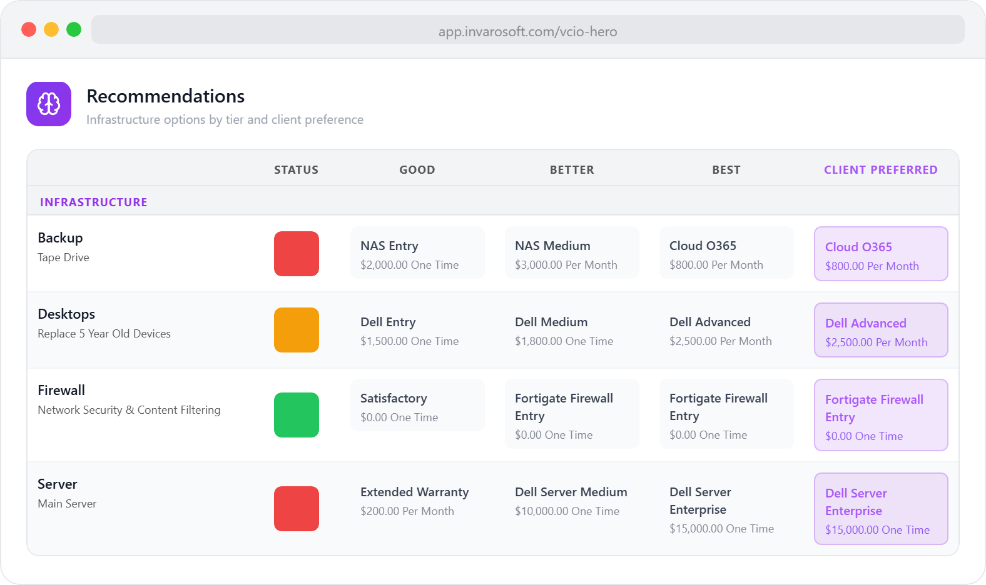
Task: Click the green maximize window dot
Action: pos(74,29)
